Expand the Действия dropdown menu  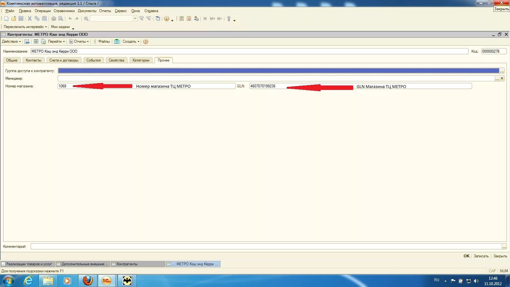coord(11,41)
